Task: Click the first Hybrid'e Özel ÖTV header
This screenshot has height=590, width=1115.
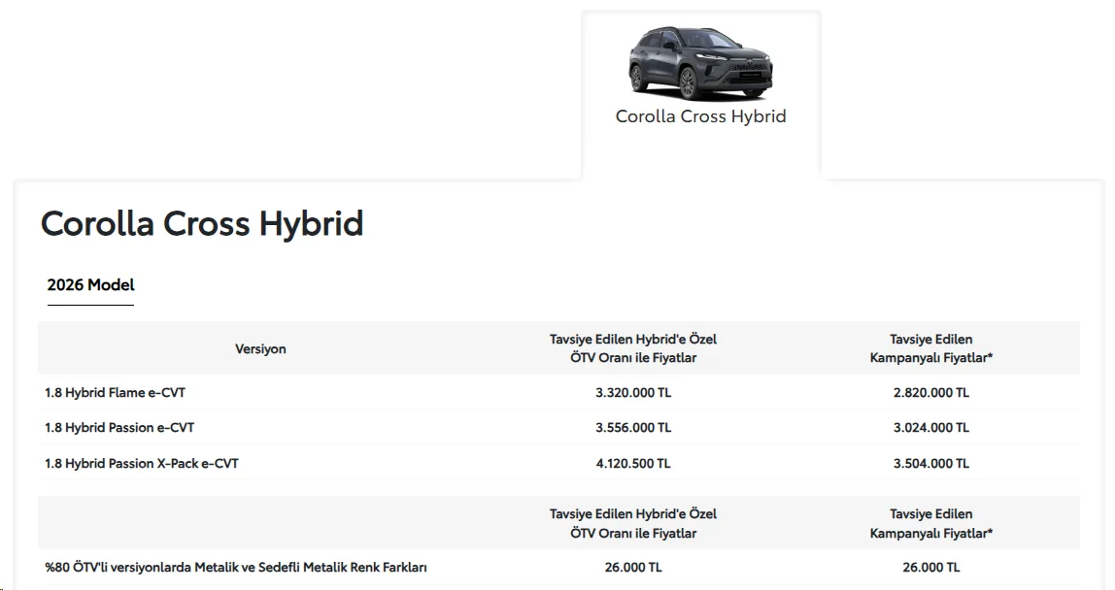Action: click(633, 348)
